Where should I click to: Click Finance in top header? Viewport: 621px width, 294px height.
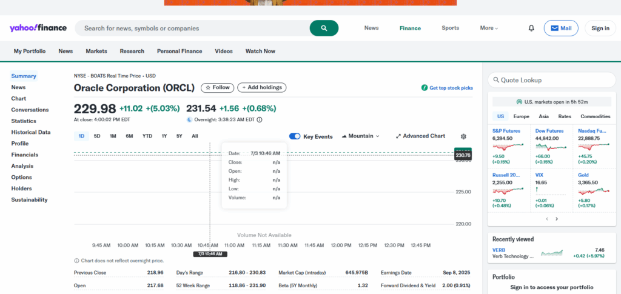410,28
